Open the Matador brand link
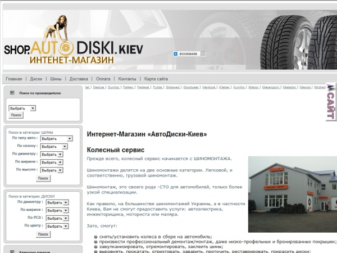Viewport: 337px width, 253px height. pyautogui.click(x=290, y=87)
